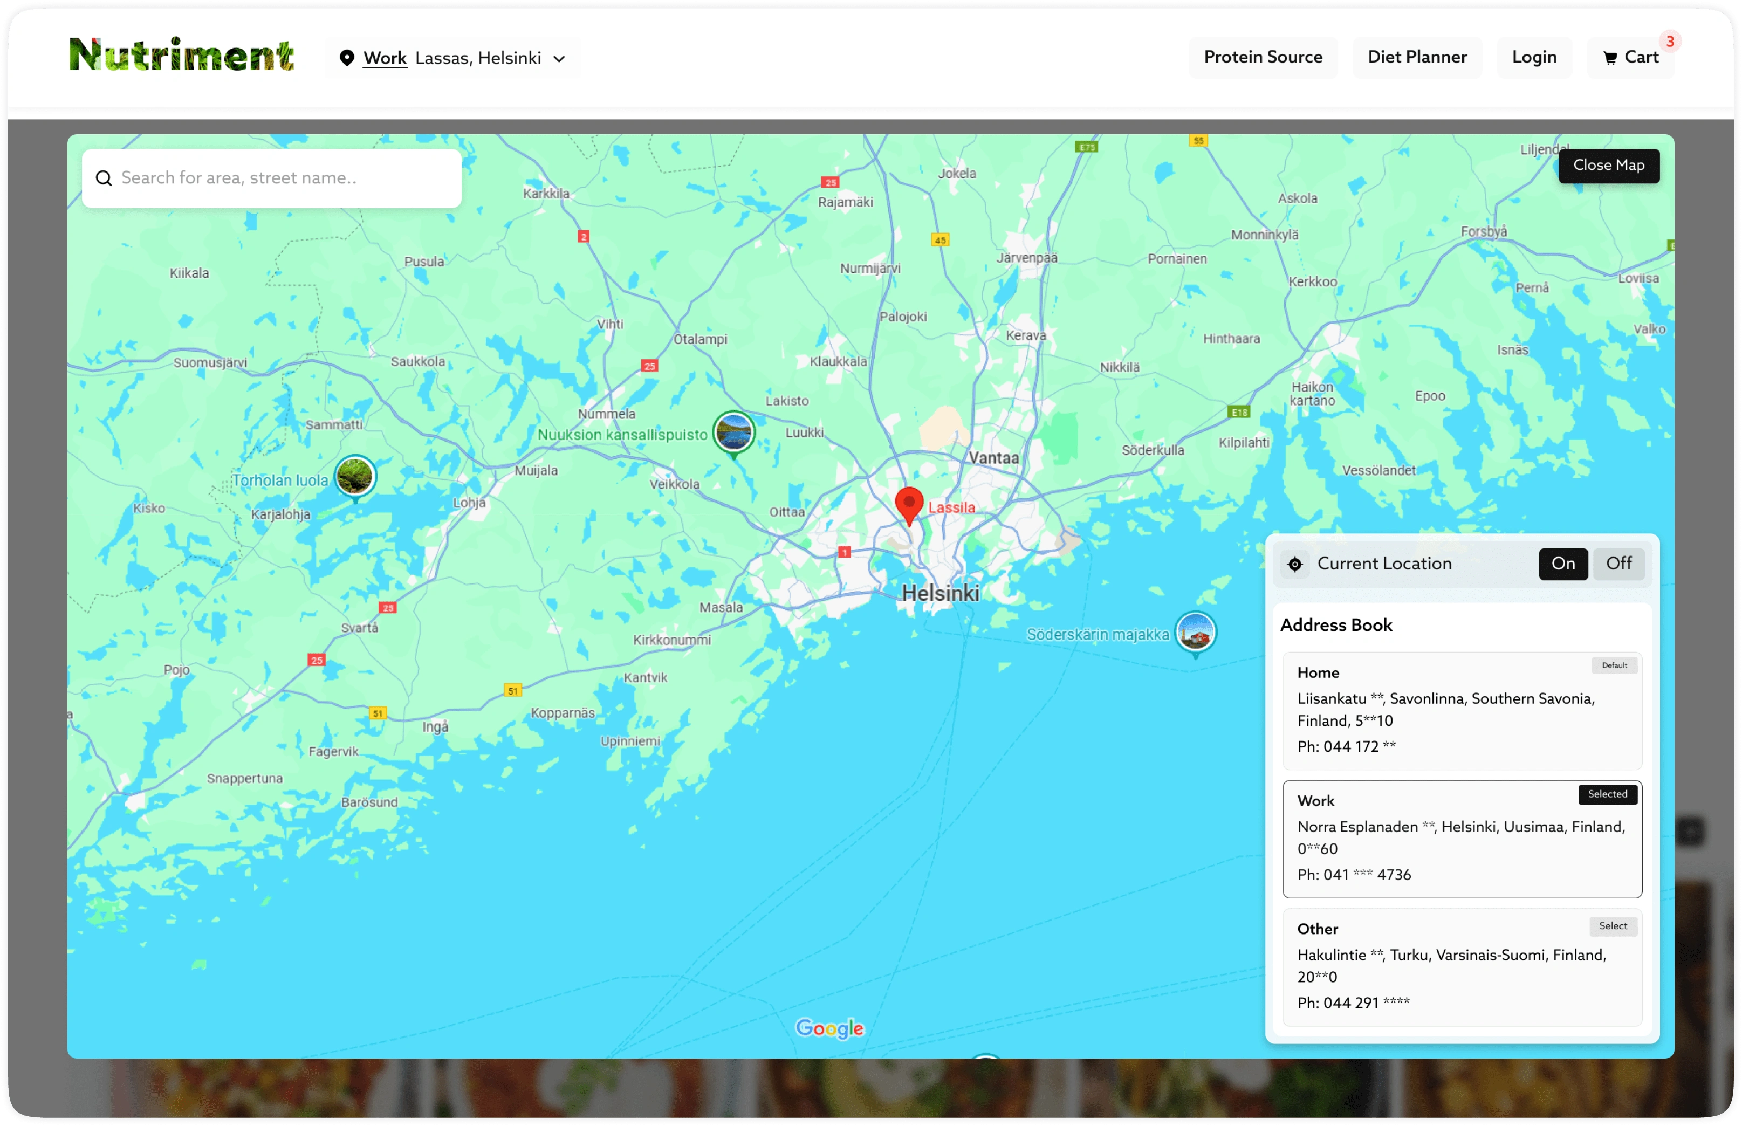Screen dimensions: 1742x1126
Task: Focus the area and street name search field
Action: 271,178
